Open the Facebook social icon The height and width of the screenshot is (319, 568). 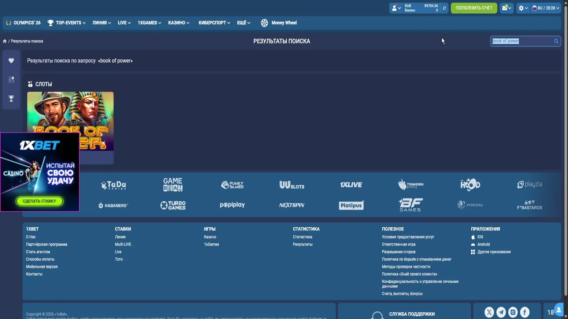(525, 312)
